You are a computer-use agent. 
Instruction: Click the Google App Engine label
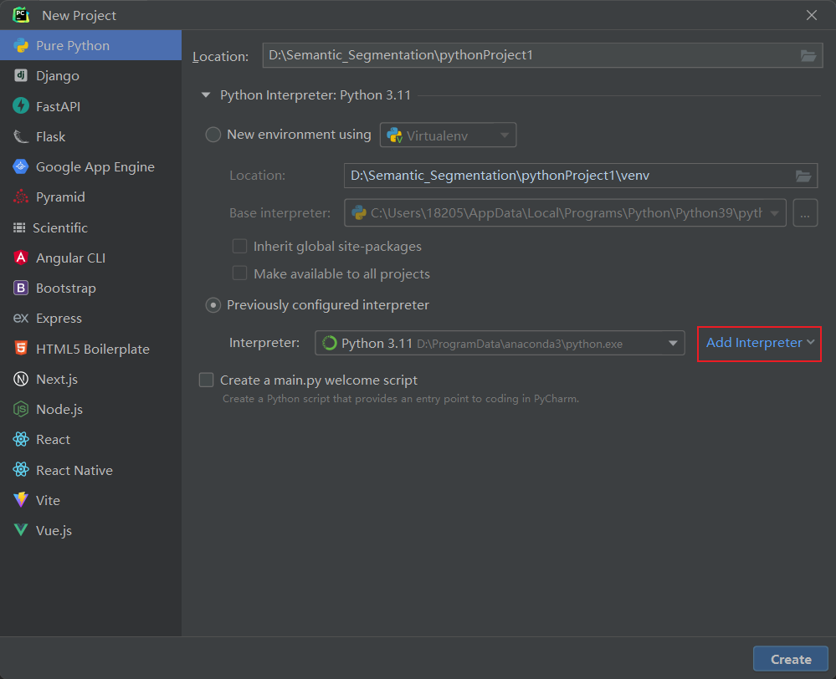[x=95, y=167]
